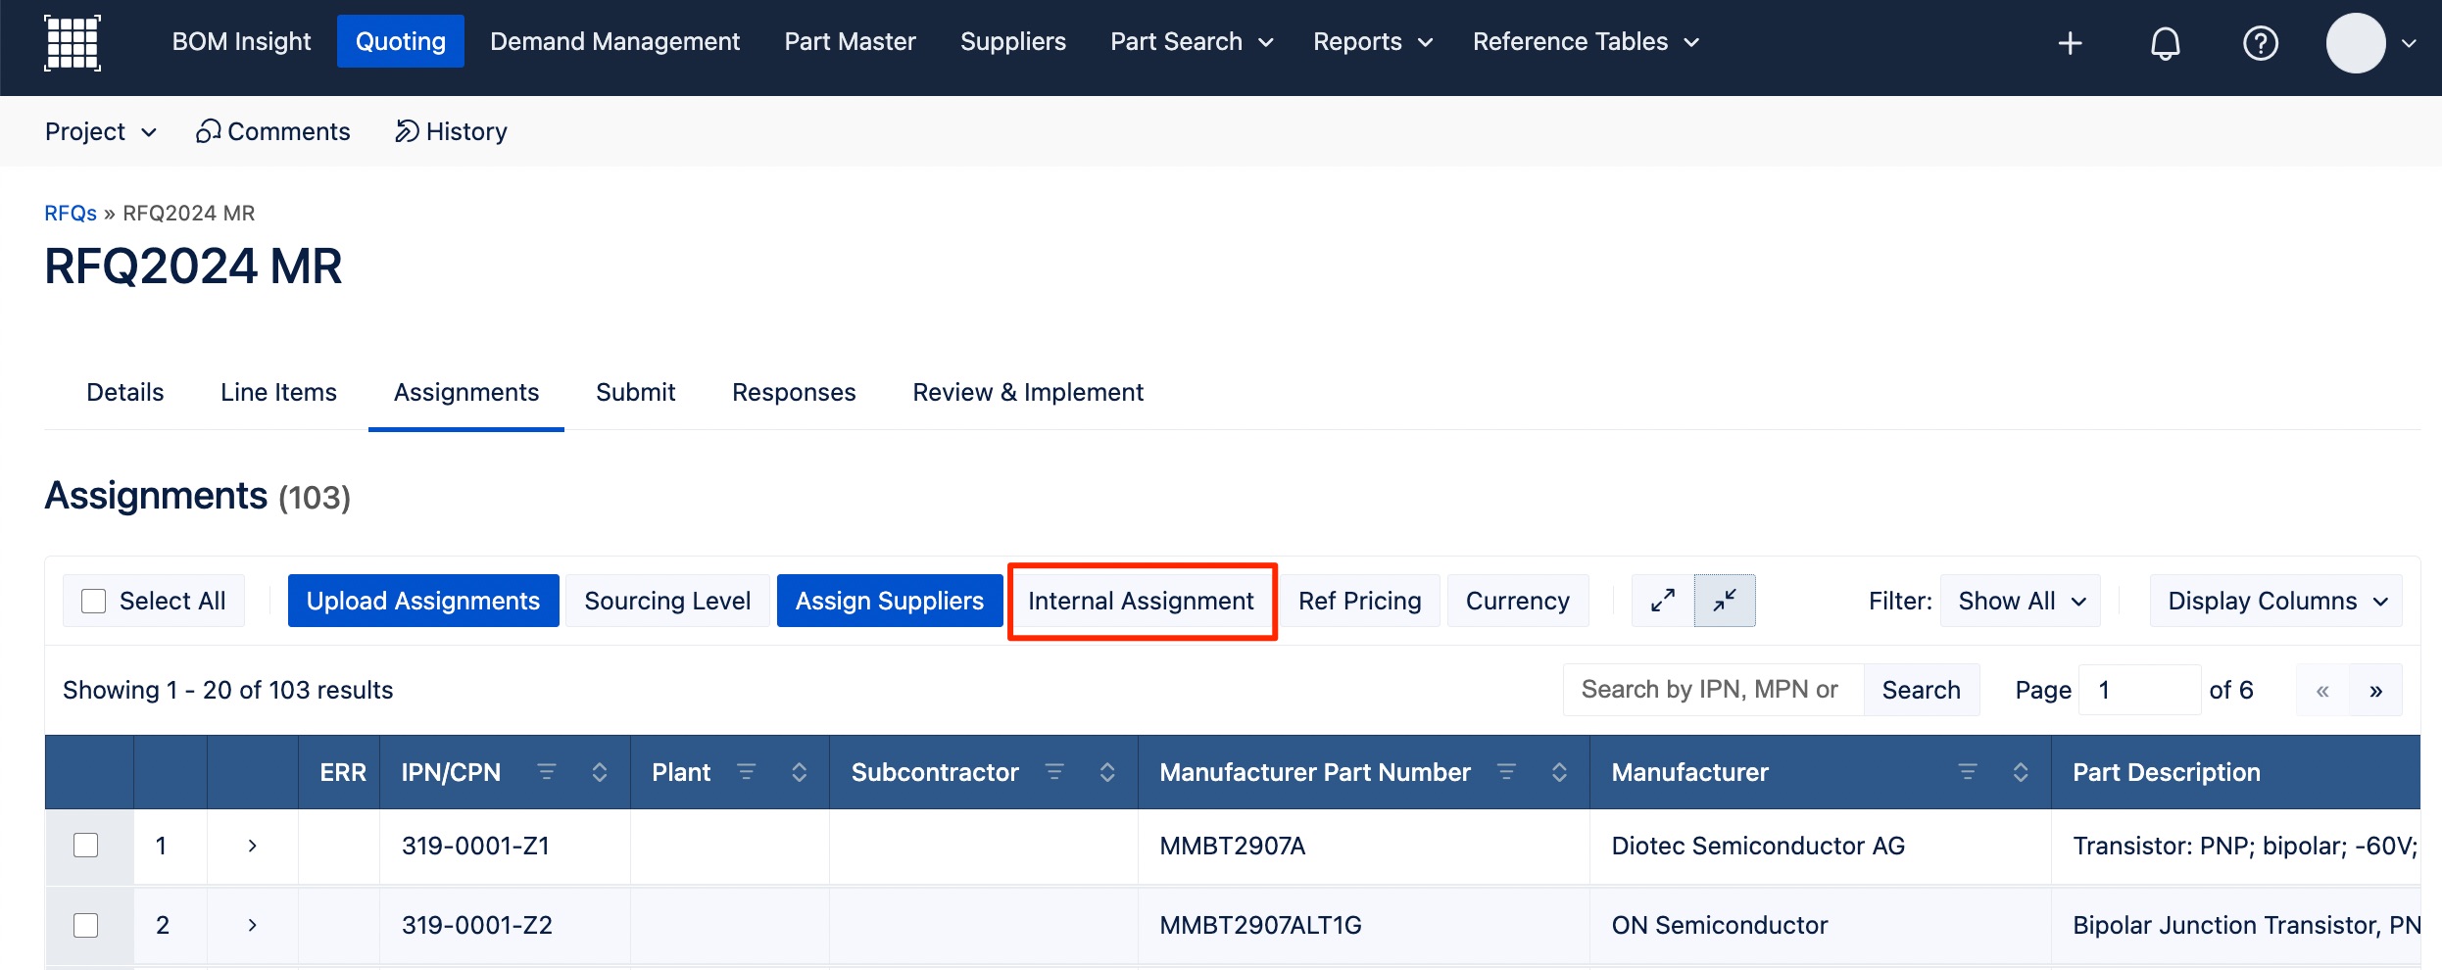The image size is (2442, 970).
Task: Click the RFQs breadcrumb link
Action: [x=71, y=213]
